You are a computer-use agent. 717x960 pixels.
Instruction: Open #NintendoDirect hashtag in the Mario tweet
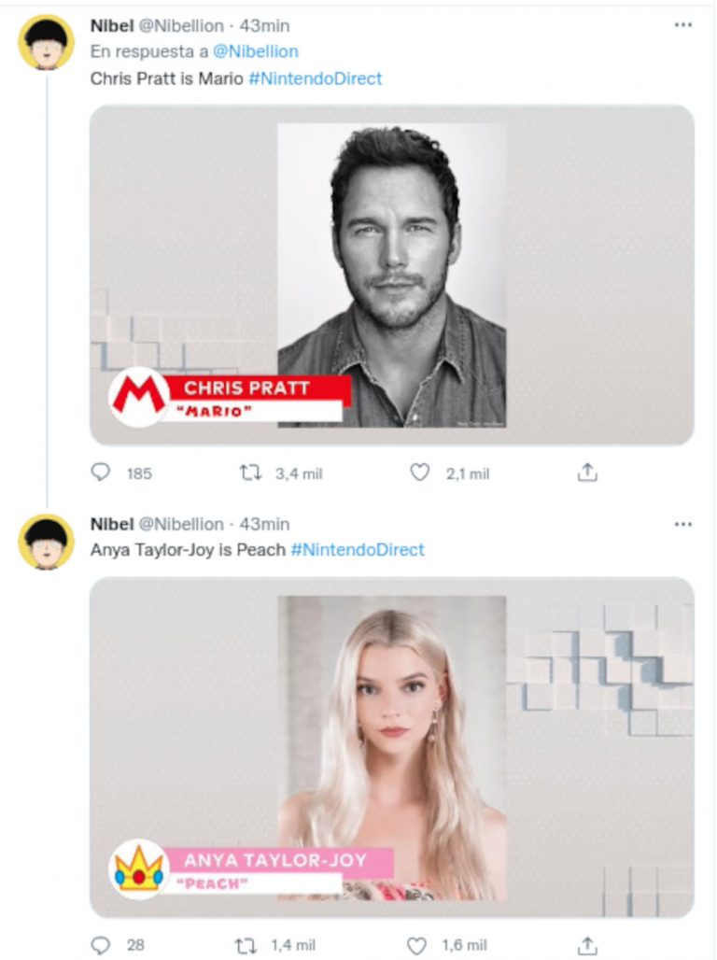tap(315, 78)
